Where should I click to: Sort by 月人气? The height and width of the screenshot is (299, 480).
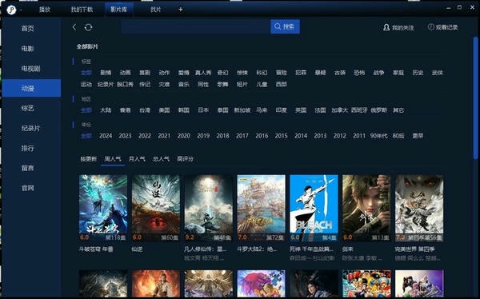(137, 159)
